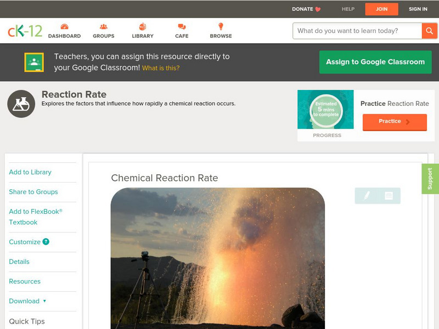Click the Donate heart icon
The height and width of the screenshot is (329, 439).
(x=318, y=9)
